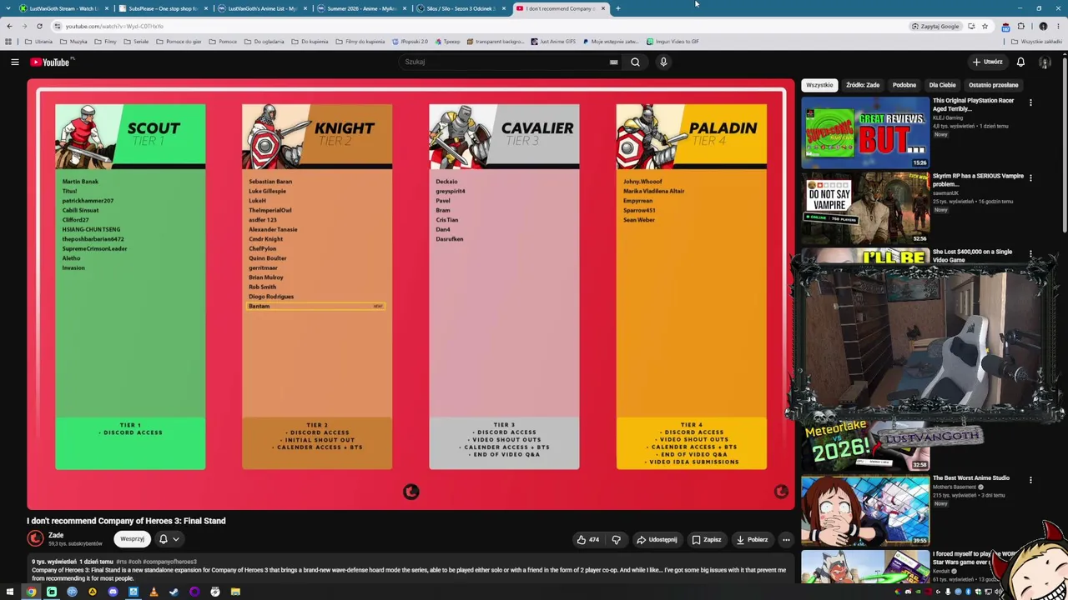Select the Dla Ciebie filter chip
Screen dimensions: 1068x600
click(x=943, y=85)
